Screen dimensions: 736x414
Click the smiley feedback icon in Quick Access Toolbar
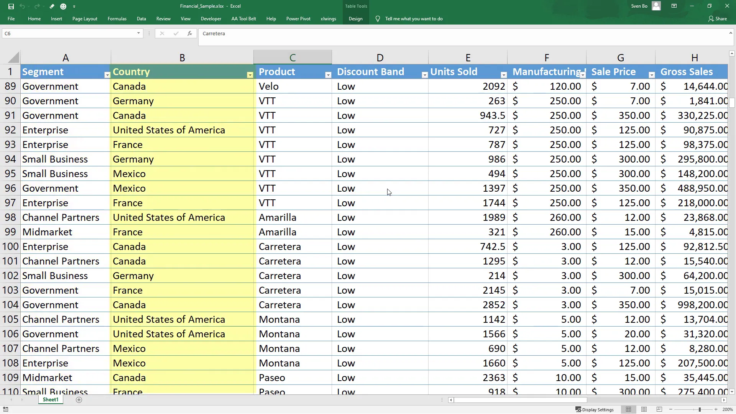(63, 6)
